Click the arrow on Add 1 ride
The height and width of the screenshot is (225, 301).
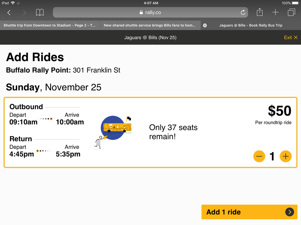coord(290,212)
